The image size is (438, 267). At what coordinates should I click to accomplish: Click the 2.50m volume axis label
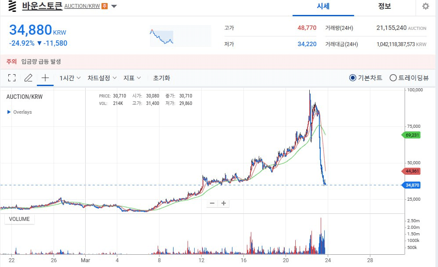[413, 220]
